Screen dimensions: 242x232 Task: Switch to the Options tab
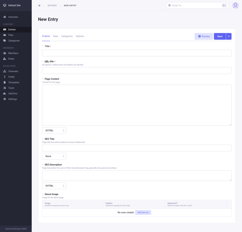tap(80, 36)
